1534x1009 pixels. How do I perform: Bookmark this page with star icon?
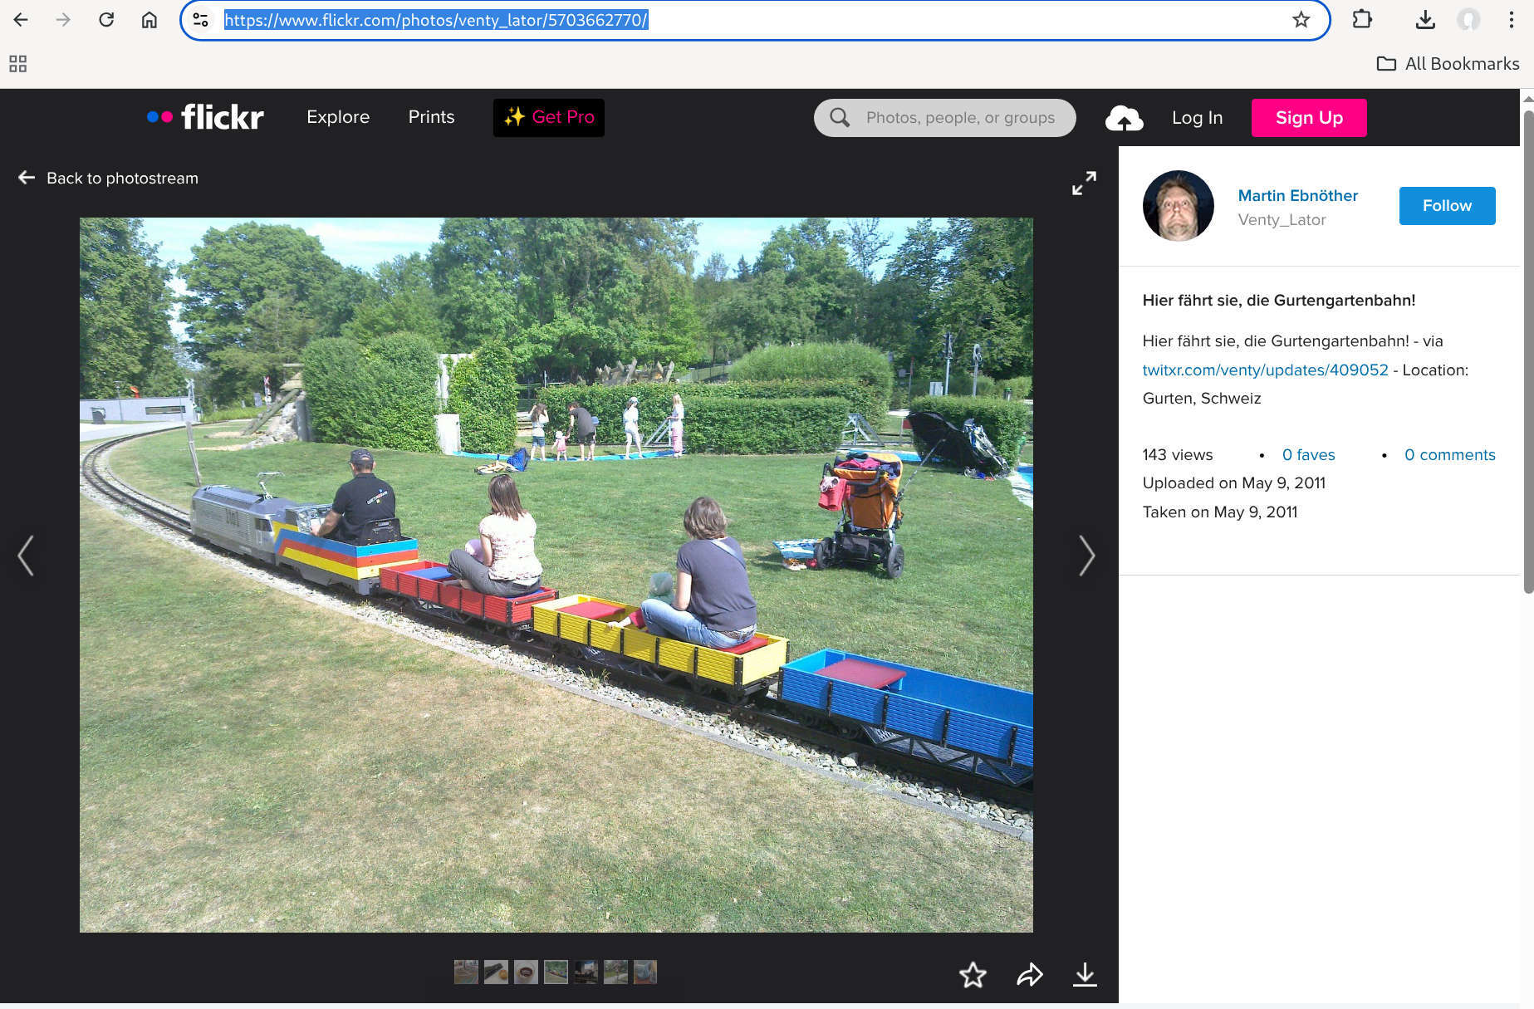1301,20
